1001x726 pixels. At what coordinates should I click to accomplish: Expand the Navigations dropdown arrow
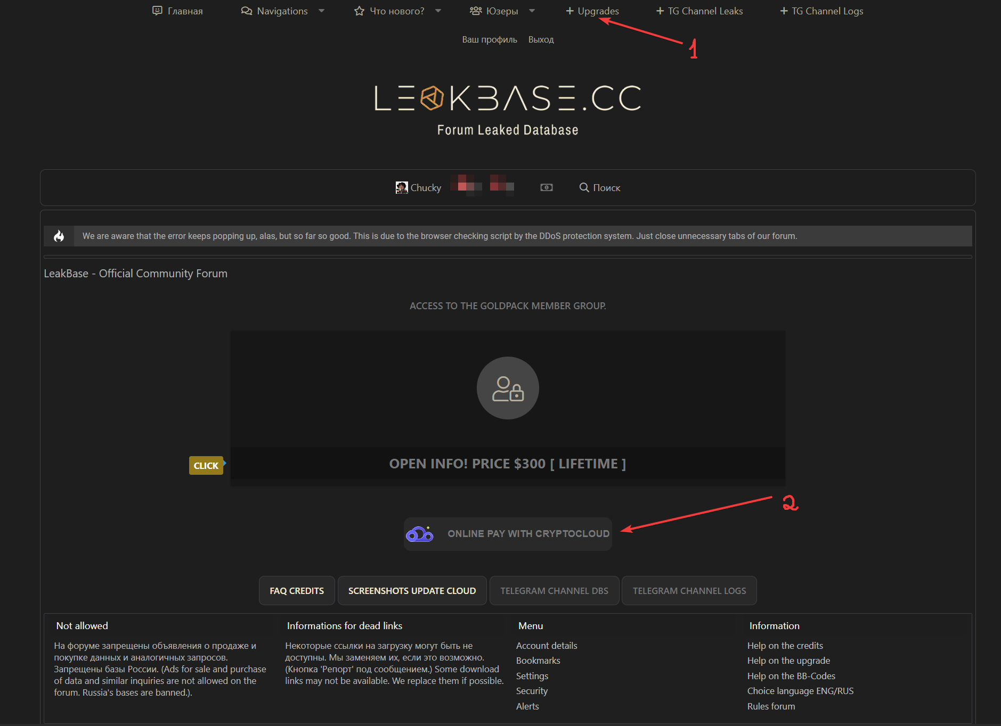(x=322, y=11)
